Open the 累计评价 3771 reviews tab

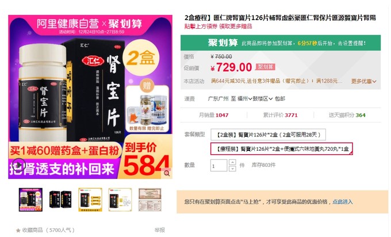[280, 115]
